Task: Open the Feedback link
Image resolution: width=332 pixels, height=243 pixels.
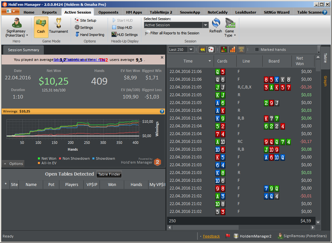Action: (211, 236)
